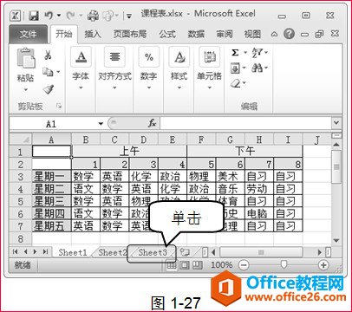Click the merged cell 下午

click(244, 152)
